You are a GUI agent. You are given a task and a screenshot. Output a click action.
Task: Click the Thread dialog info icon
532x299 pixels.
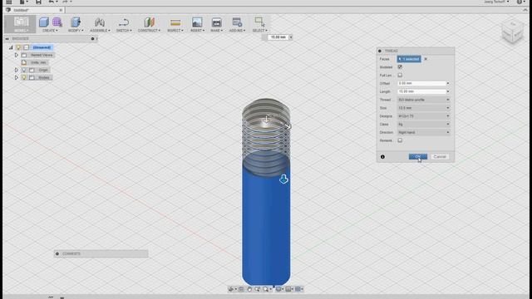(382, 157)
